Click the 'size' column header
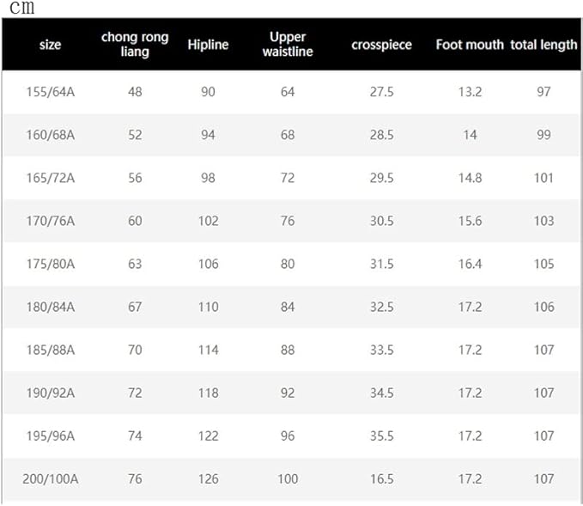 coord(51,45)
